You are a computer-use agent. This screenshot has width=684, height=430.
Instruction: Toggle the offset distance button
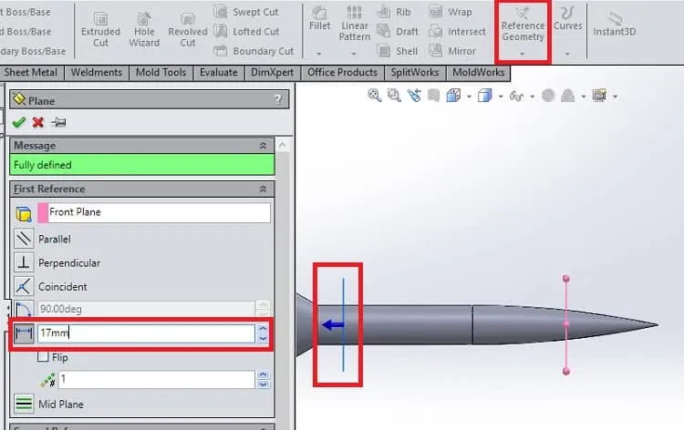point(24,333)
